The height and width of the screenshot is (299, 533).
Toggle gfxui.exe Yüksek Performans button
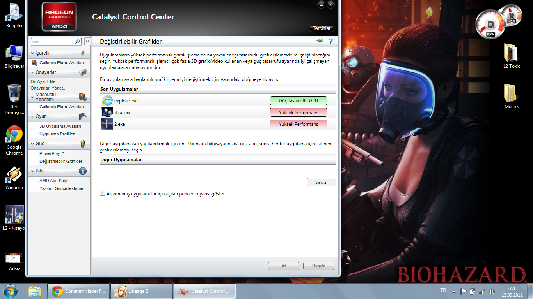(298, 113)
